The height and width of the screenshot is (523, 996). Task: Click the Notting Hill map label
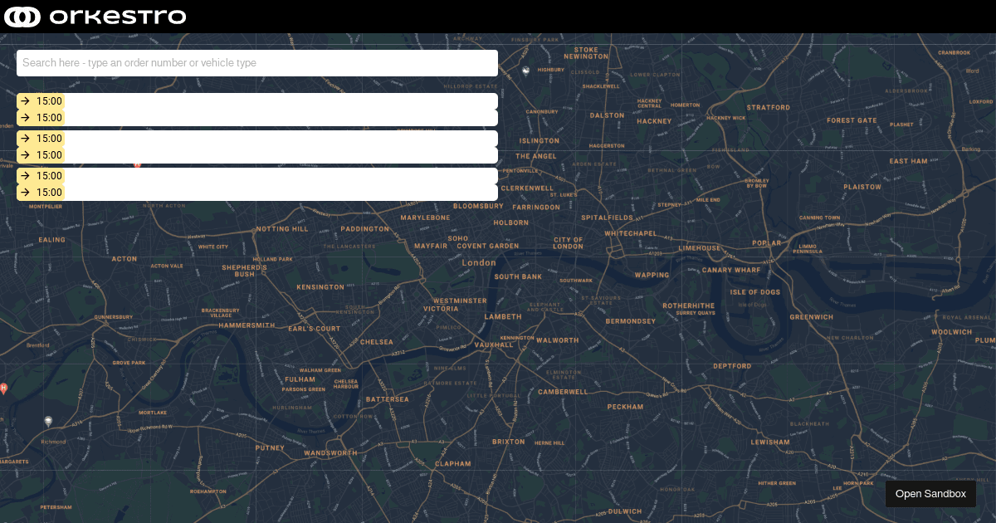coord(282,229)
